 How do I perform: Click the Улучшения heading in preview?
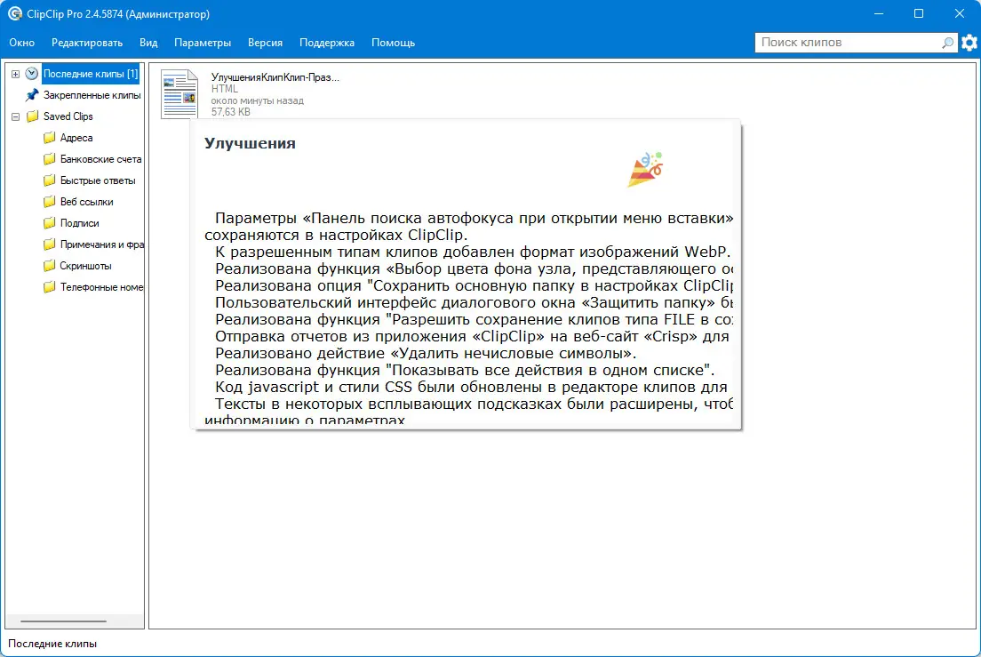click(x=250, y=143)
